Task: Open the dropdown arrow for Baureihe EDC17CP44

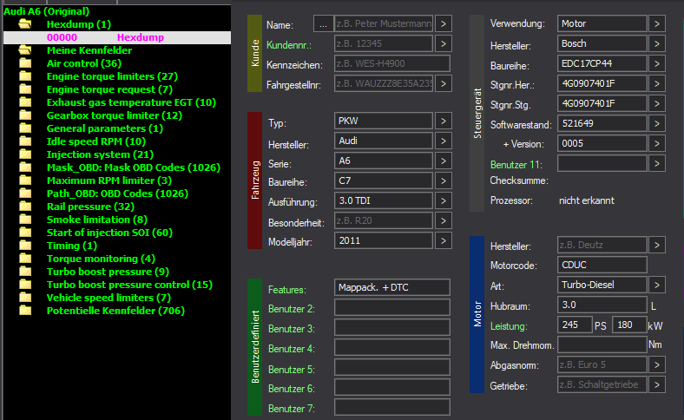Action: click(657, 63)
